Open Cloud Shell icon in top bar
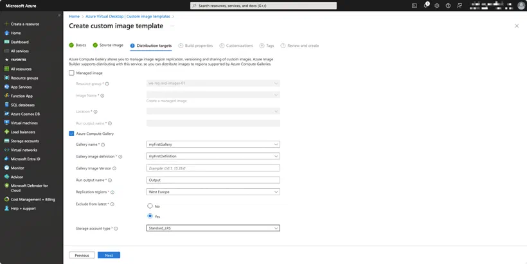The image size is (527, 264). click(x=415, y=6)
